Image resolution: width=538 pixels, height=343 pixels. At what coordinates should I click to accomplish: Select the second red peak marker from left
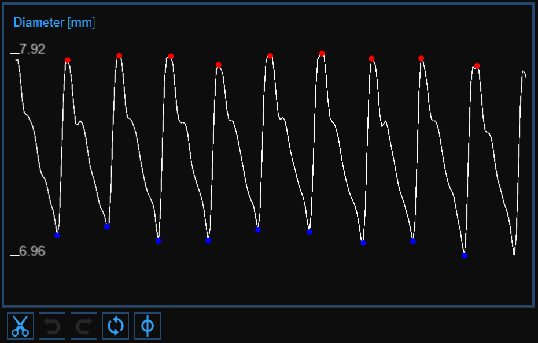pyautogui.click(x=119, y=56)
